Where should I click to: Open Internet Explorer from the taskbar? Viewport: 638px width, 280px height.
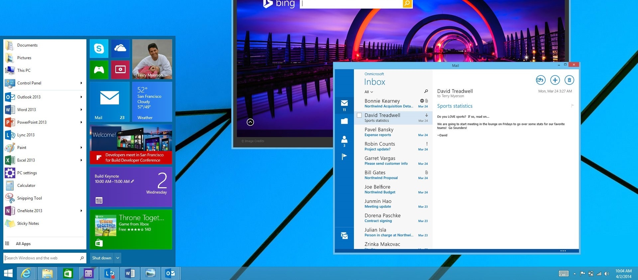[x=26, y=273]
